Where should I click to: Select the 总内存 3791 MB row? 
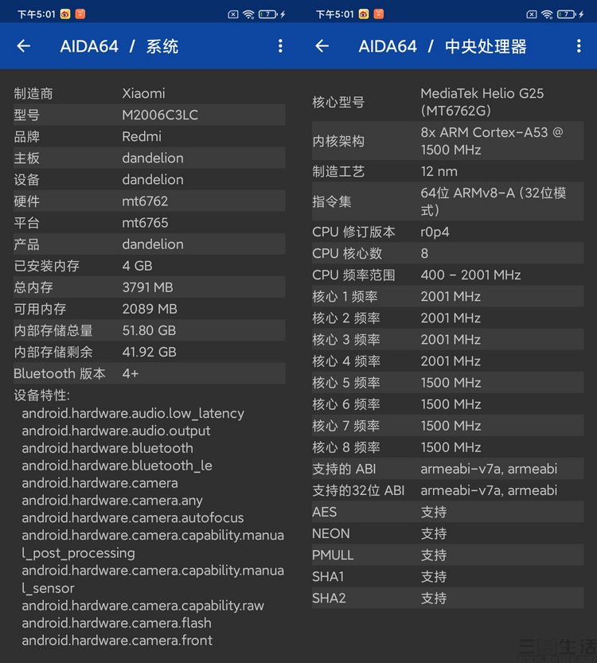(150, 287)
